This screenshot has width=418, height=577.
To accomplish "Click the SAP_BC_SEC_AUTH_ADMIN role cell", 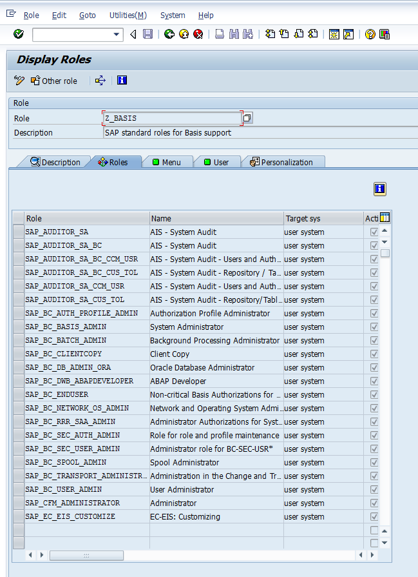I will 87,435.
